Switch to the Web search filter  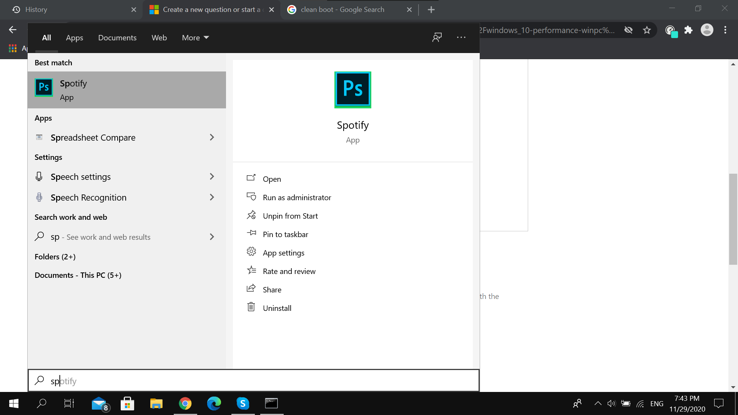pyautogui.click(x=159, y=38)
